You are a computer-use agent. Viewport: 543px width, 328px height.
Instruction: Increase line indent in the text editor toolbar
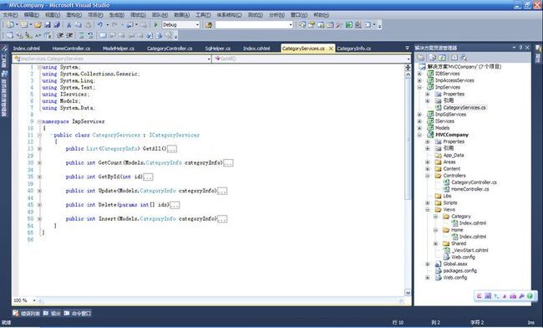[x=69, y=35]
